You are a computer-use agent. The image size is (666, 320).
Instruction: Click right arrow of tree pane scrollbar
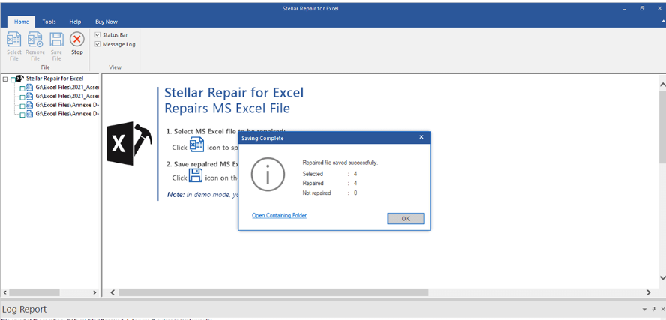(94, 292)
